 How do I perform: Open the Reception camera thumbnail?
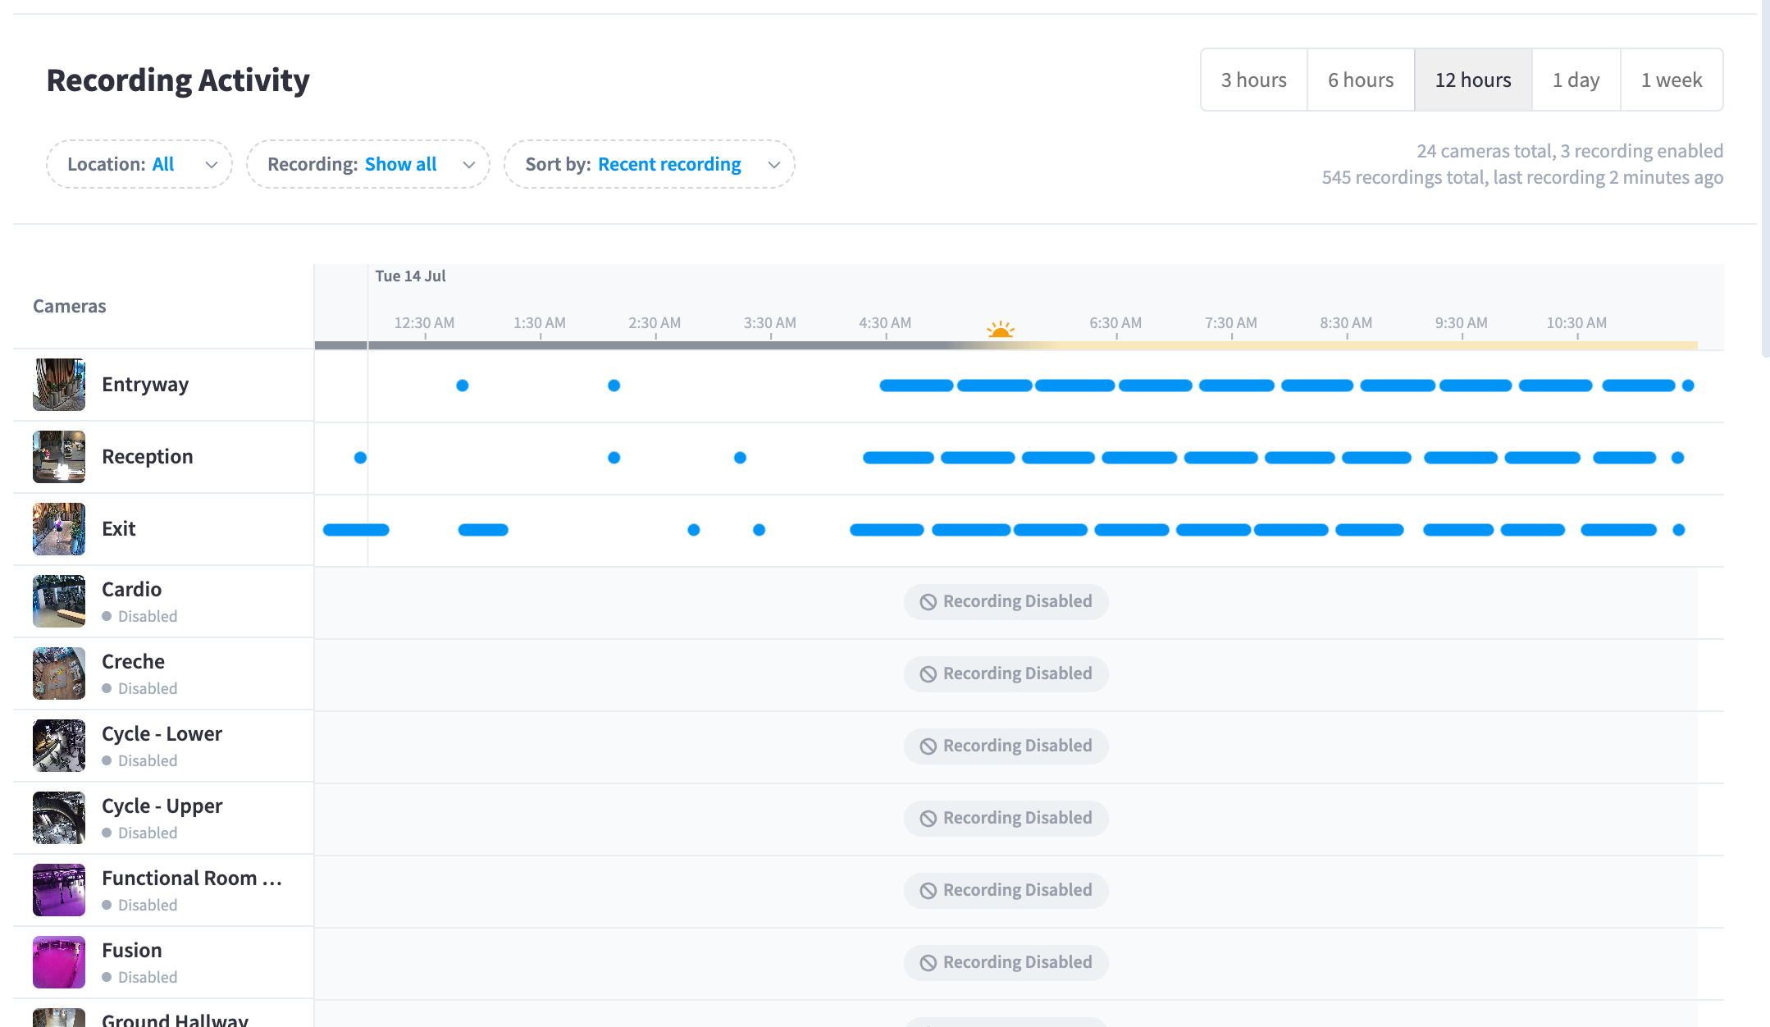59,457
